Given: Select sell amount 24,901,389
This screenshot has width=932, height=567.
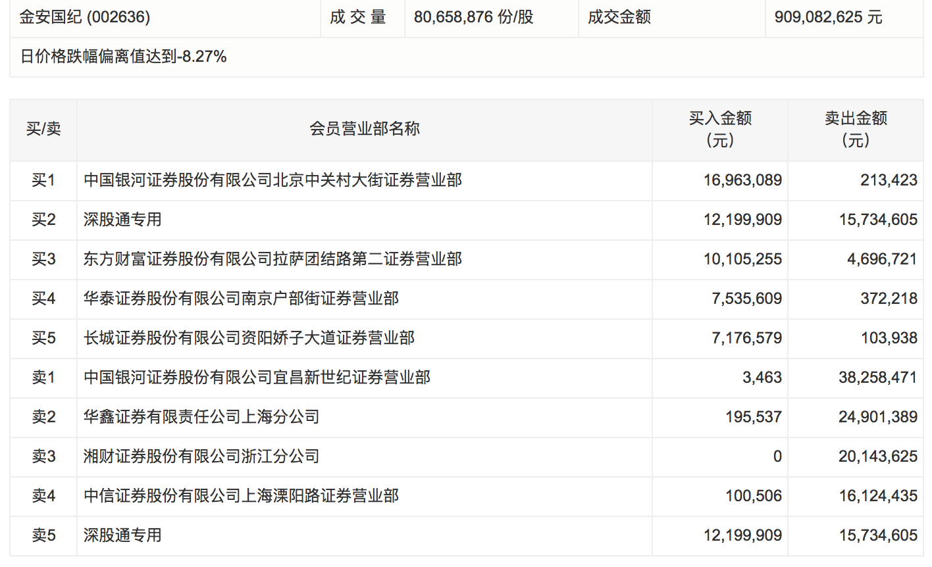Looking at the screenshot, I should (x=879, y=417).
